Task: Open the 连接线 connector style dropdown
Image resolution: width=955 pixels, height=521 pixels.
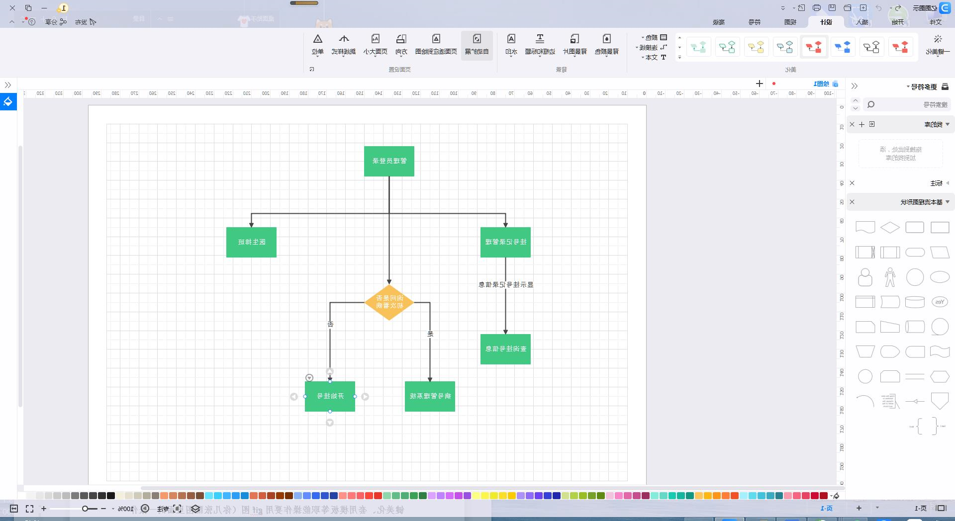Action: tap(652, 47)
